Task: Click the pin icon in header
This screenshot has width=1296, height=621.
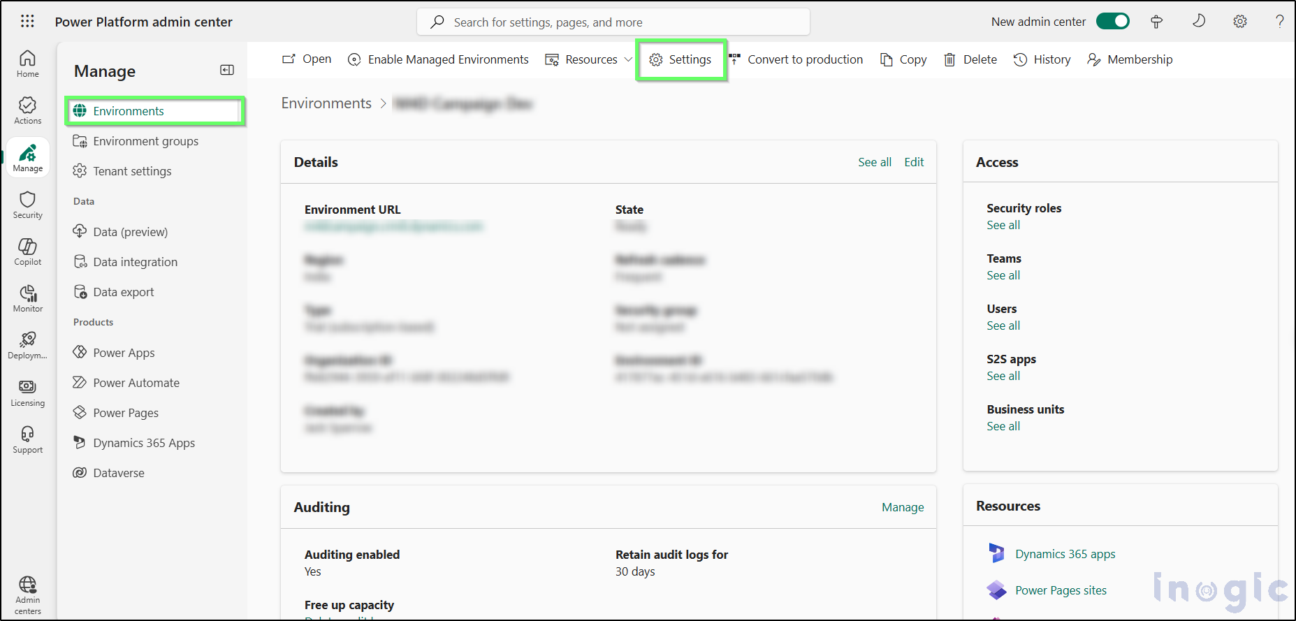Action: [x=1157, y=22]
